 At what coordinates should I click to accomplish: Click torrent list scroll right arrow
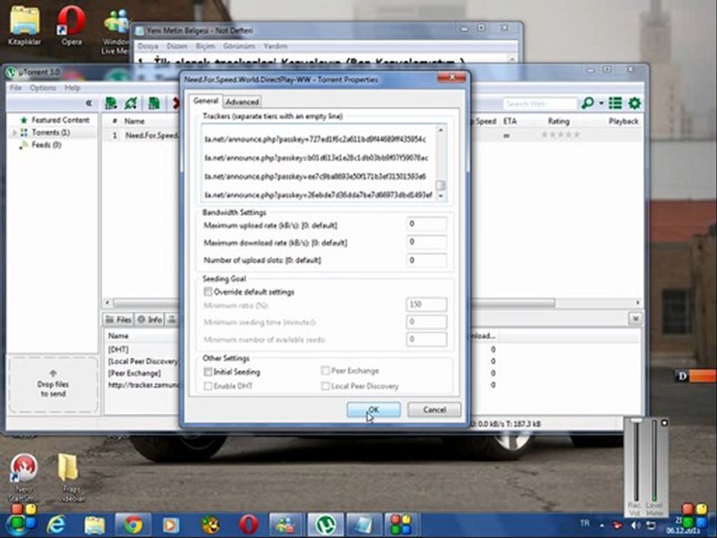[637, 303]
